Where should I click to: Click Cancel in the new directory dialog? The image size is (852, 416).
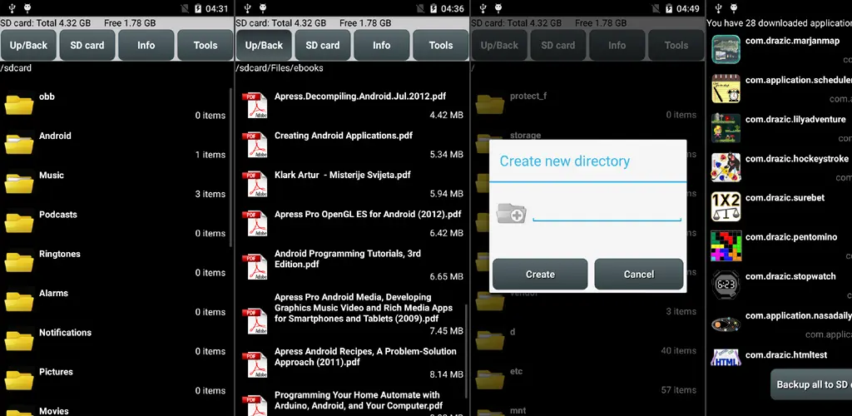639,275
